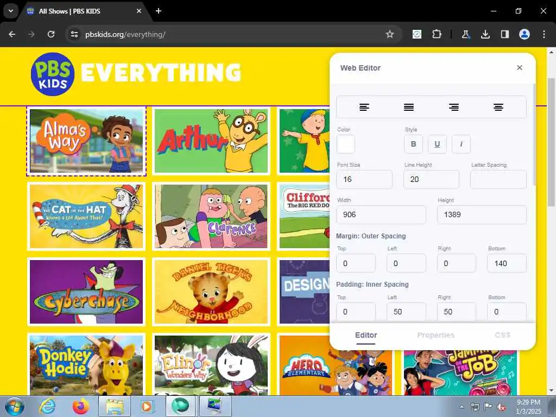Open Windows Explorer folder in taskbar
Screen dimensions: 556x417
(115, 406)
